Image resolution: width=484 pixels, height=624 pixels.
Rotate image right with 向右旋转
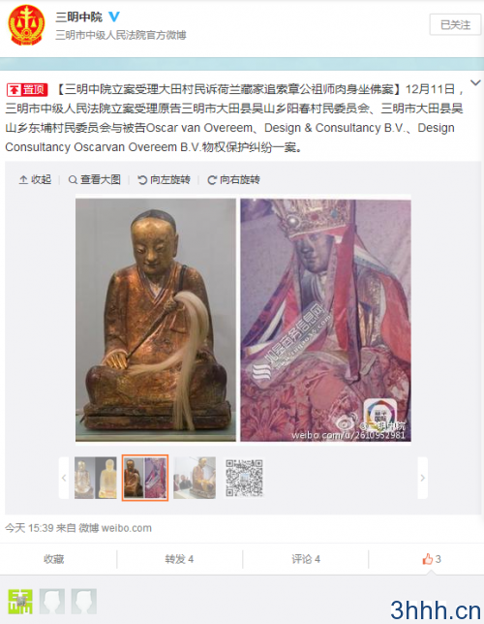point(234,180)
